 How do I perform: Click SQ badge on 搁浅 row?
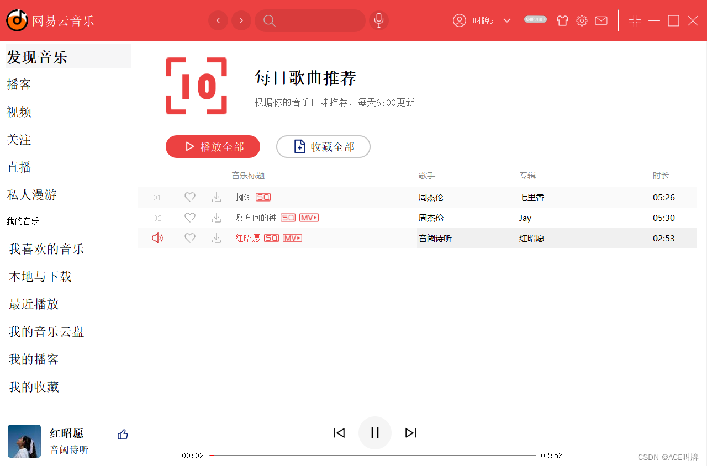click(x=263, y=197)
